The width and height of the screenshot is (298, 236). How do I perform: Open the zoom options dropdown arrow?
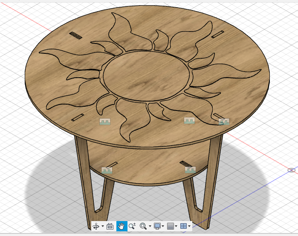(x=150, y=226)
